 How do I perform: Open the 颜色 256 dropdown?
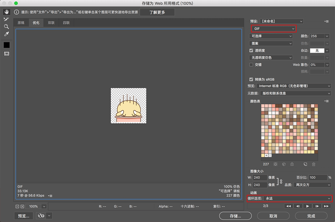(320, 36)
